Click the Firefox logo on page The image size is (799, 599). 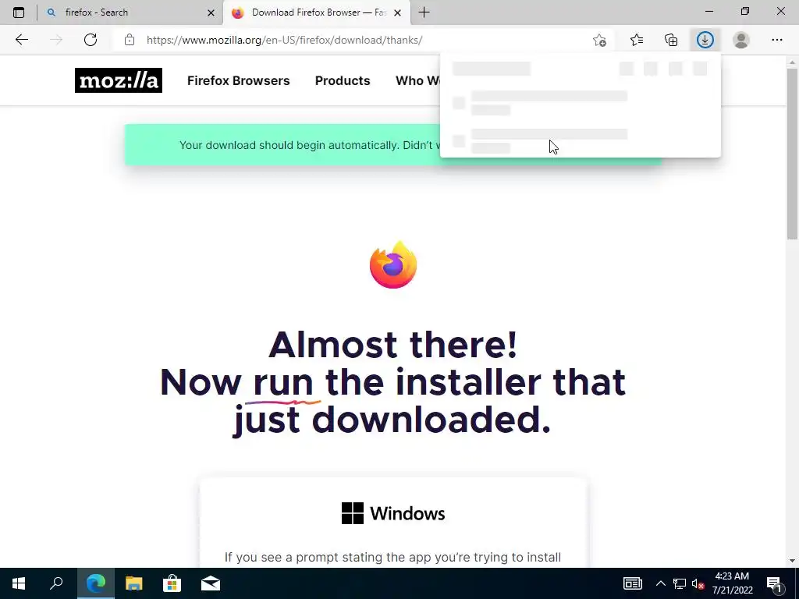(x=393, y=264)
